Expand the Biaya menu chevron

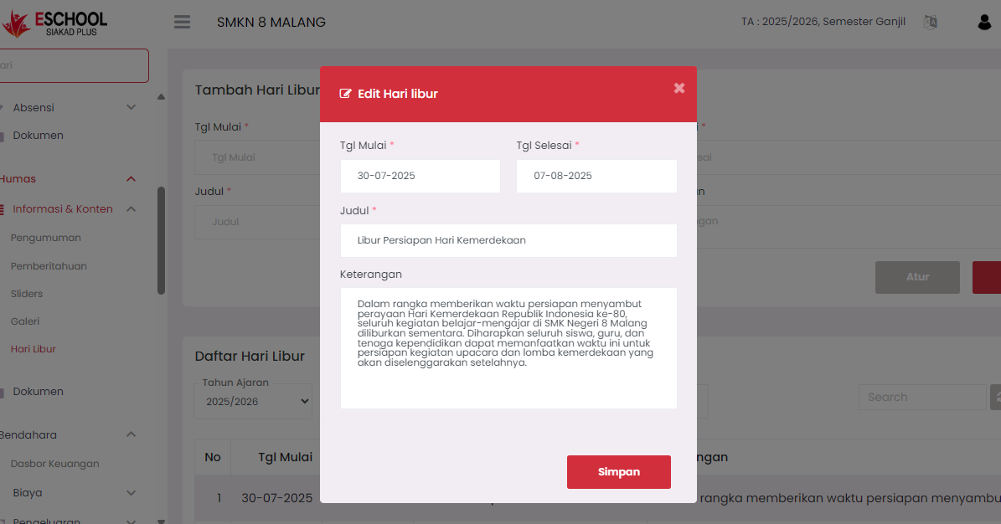click(131, 493)
